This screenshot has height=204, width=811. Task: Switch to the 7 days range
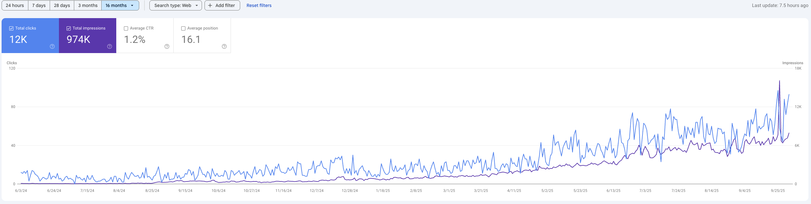39,5
